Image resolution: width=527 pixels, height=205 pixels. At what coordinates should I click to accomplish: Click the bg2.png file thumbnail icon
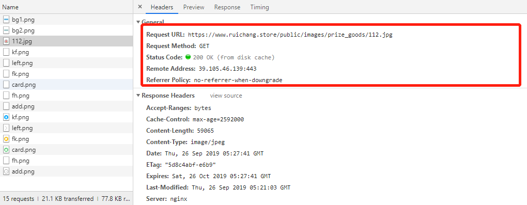(x=6, y=30)
